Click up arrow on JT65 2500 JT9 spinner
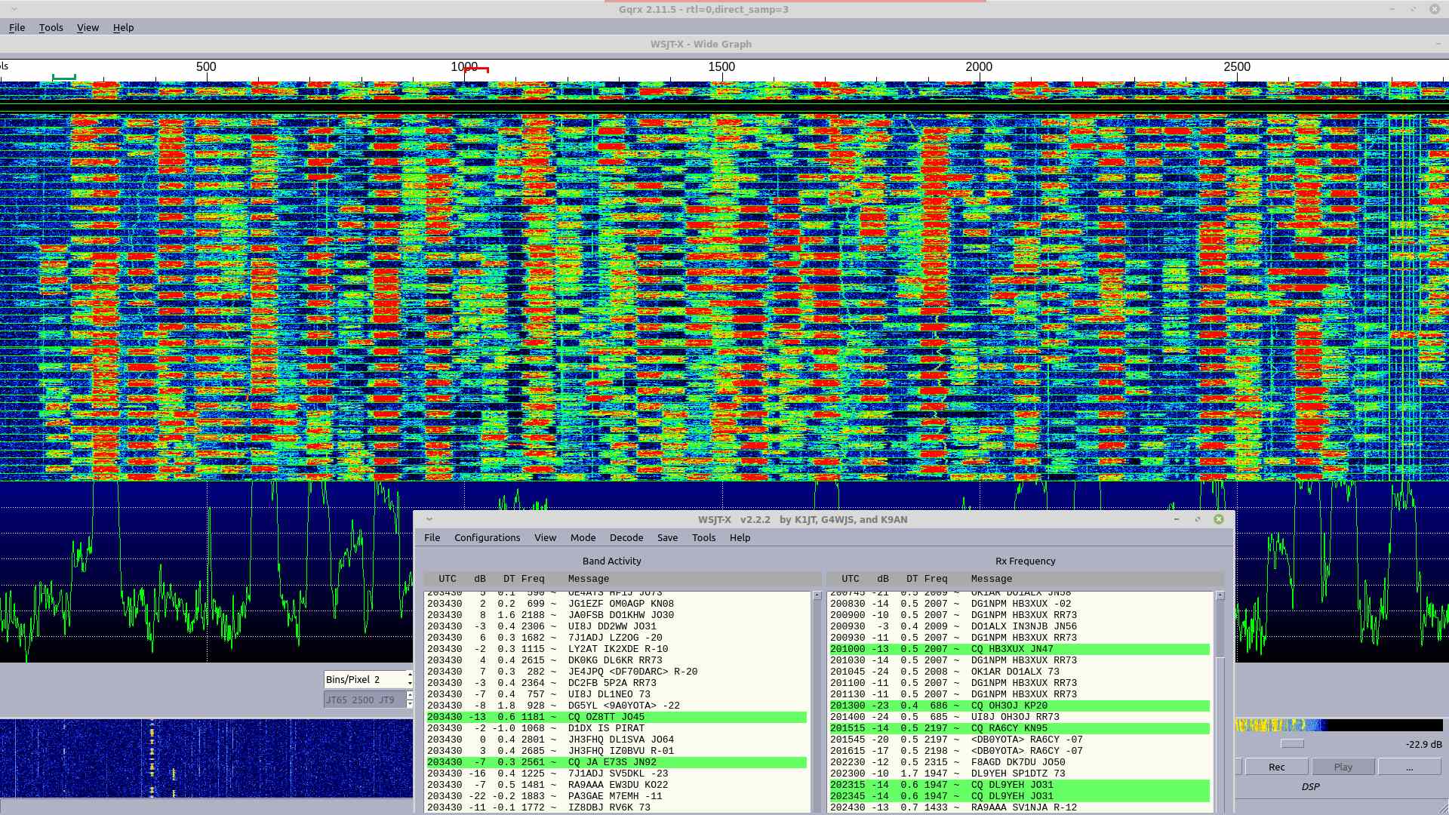 point(410,695)
